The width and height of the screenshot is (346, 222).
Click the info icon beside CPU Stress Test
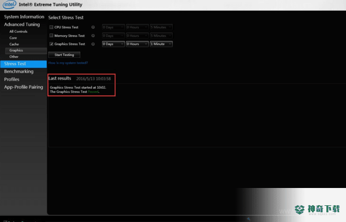93,27
